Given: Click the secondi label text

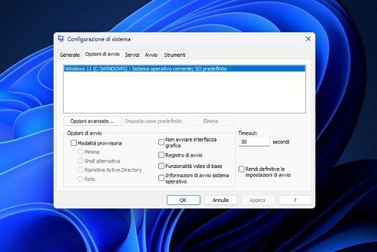Looking at the screenshot, I should 281,141.
